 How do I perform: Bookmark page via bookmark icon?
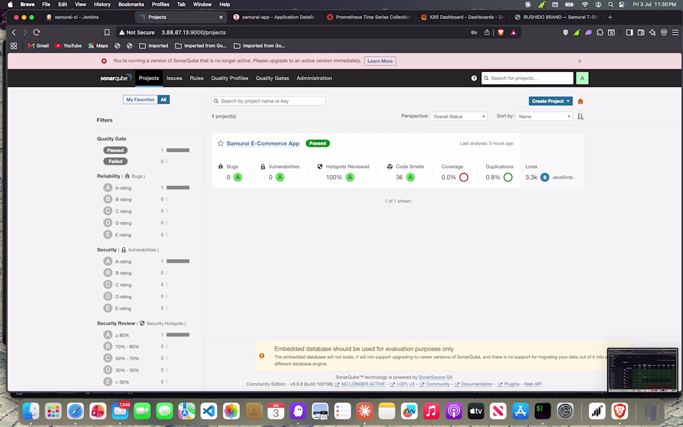[107, 32]
